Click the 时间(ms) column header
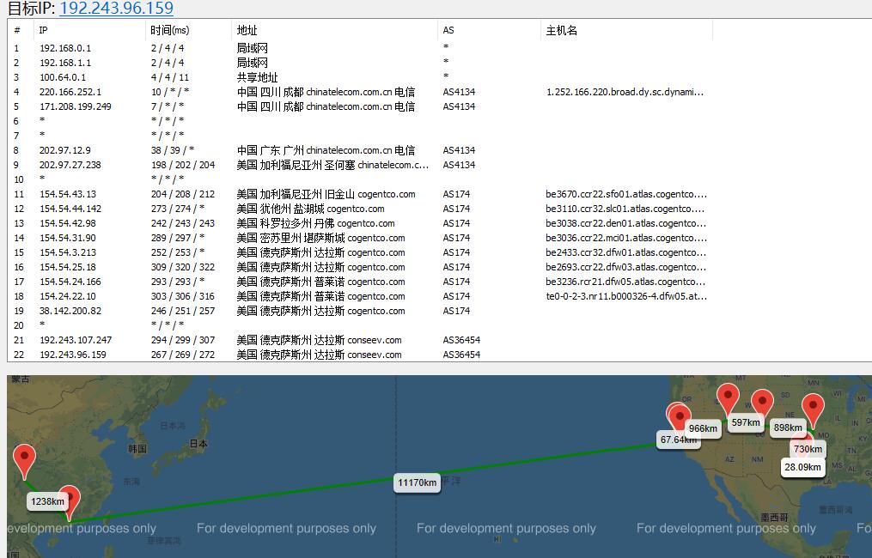 tap(188, 31)
